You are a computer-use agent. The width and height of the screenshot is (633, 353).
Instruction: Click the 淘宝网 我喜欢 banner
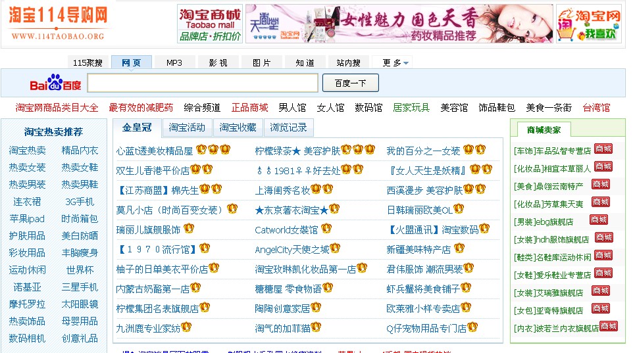tap(588, 24)
